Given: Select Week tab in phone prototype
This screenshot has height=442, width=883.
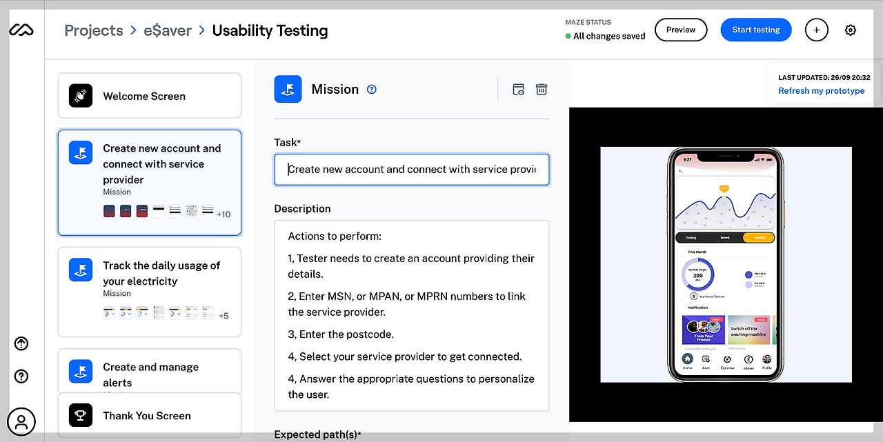Looking at the screenshot, I should [725, 237].
